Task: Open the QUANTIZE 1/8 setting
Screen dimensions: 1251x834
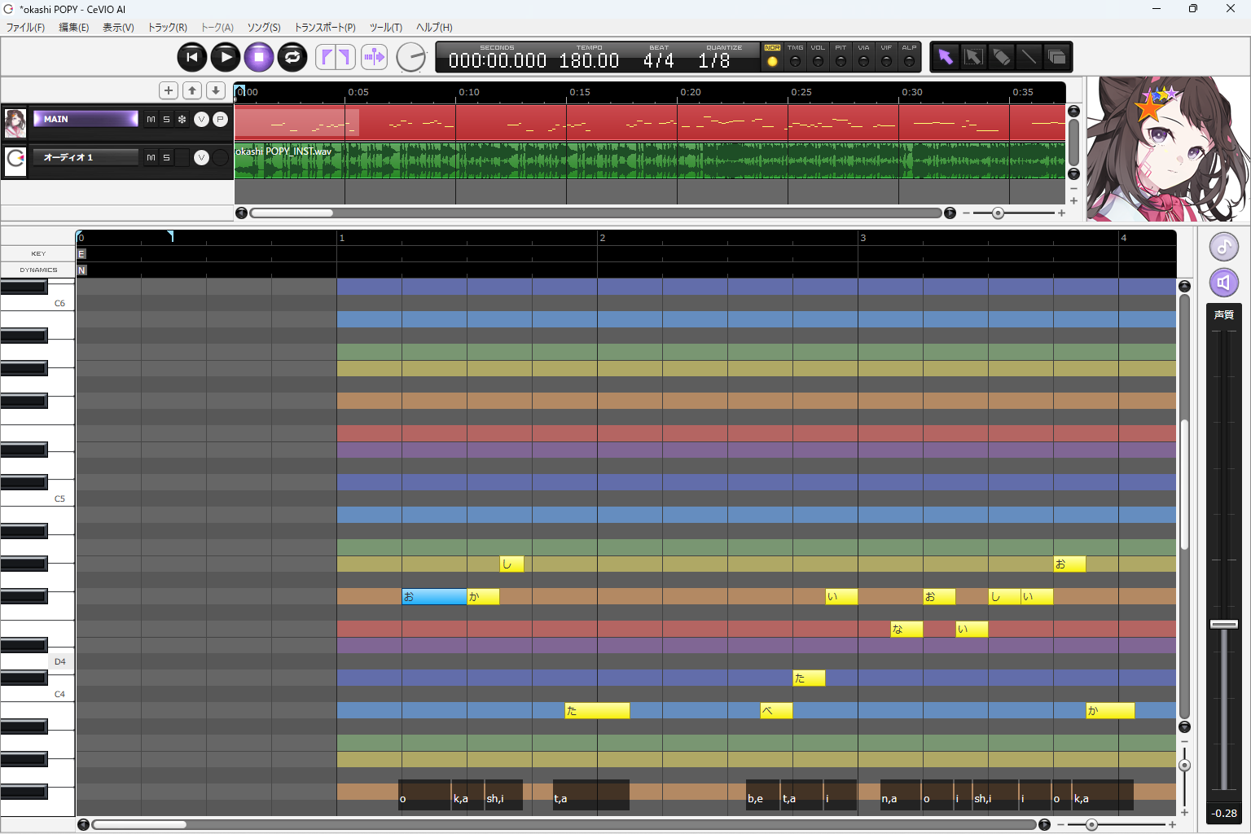Action: click(714, 60)
